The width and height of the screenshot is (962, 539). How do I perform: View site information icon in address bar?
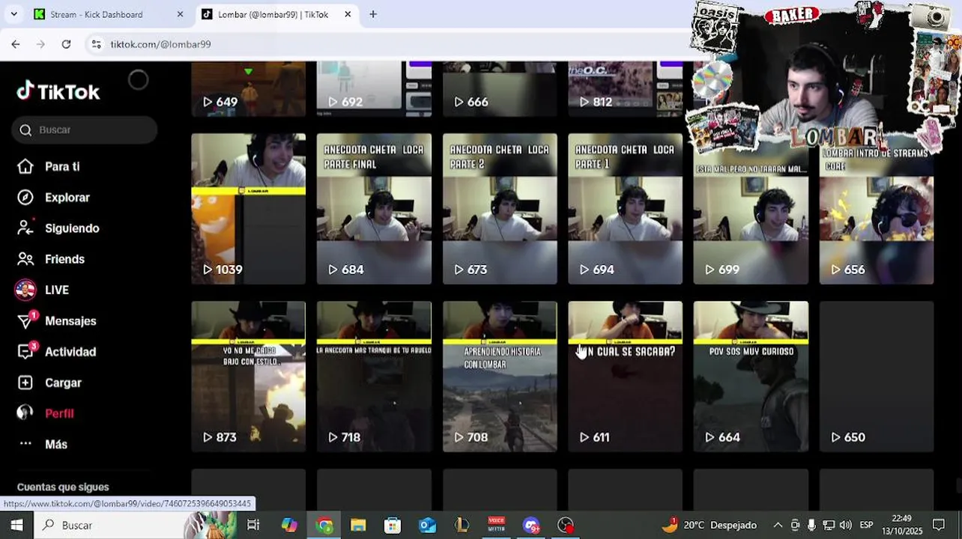point(96,44)
